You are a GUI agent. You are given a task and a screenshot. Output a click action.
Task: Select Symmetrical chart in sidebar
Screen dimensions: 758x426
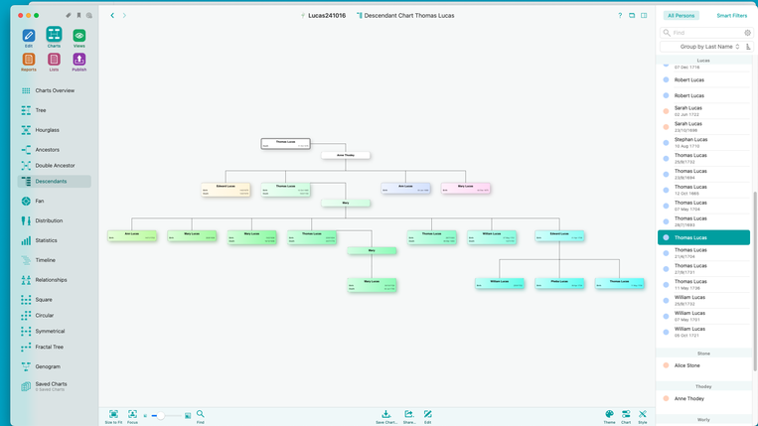[x=54, y=332]
